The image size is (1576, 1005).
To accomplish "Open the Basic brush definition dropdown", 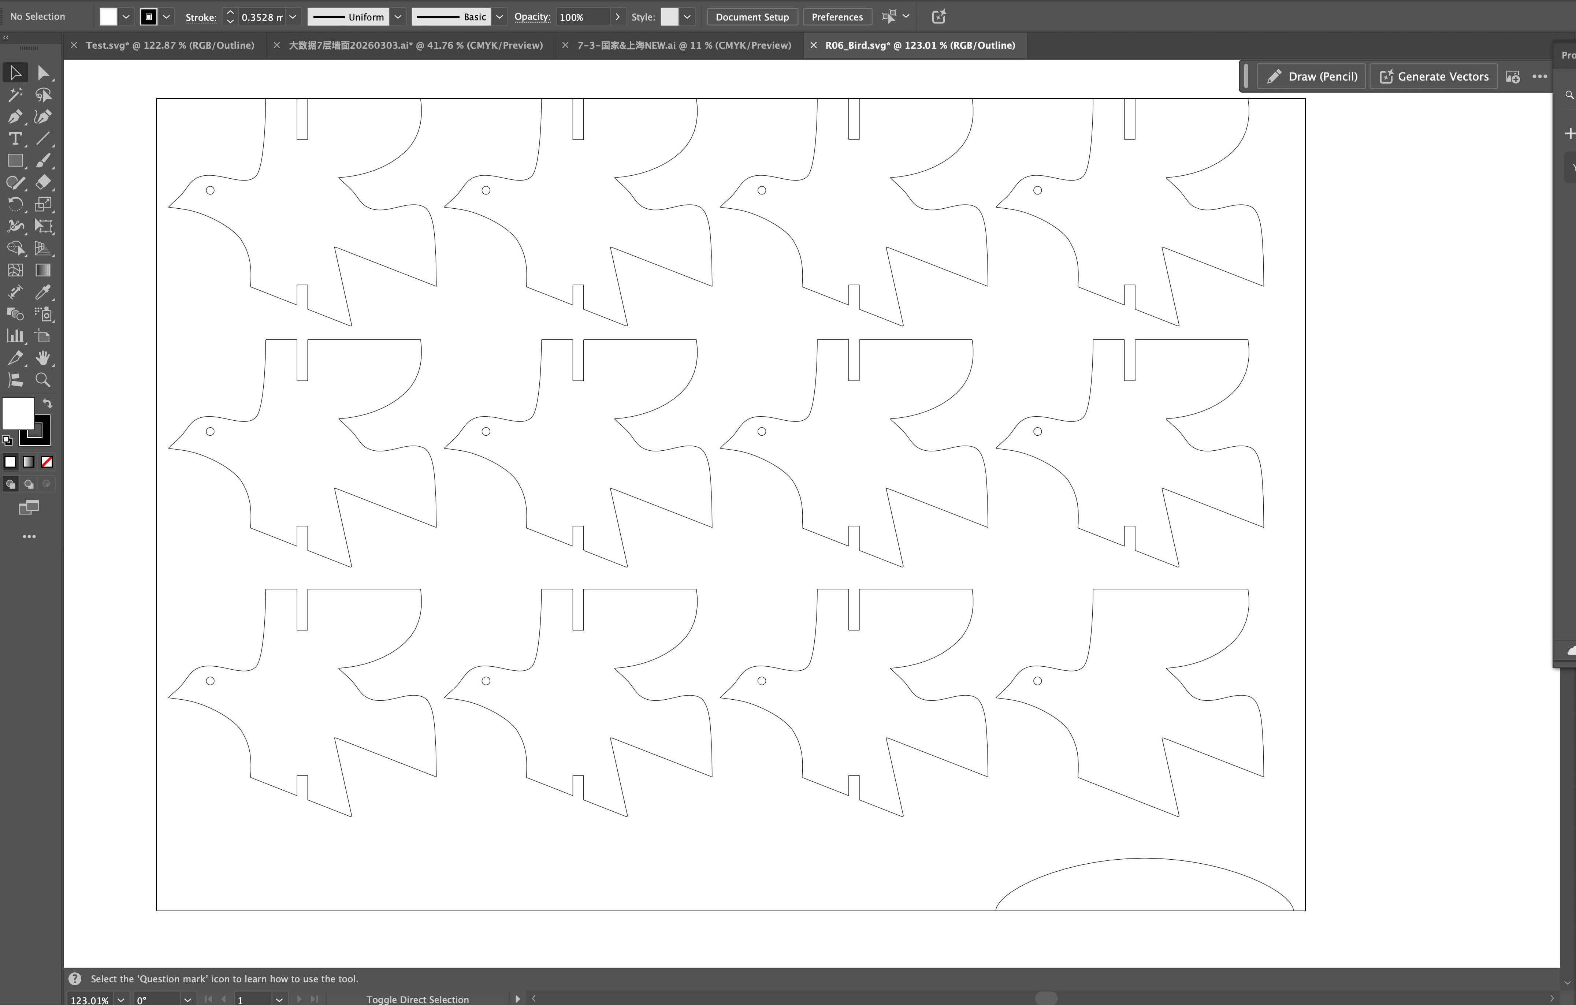I will (x=499, y=16).
